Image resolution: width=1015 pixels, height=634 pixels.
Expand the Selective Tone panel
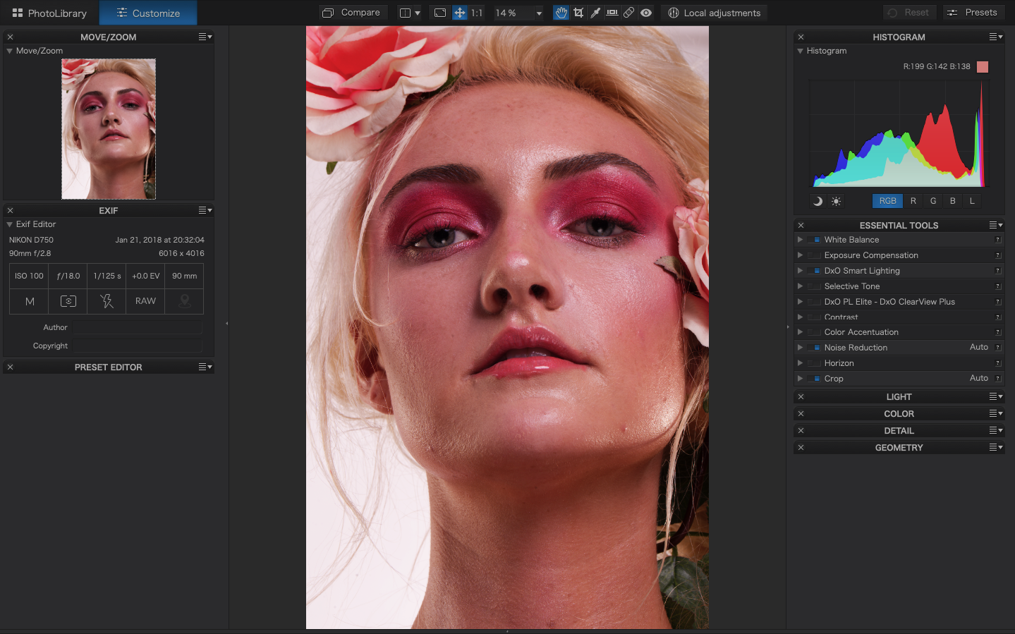[x=799, y=286]
